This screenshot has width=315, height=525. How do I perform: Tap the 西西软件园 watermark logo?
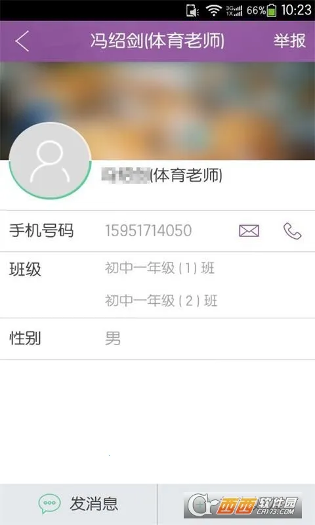point(243,505)
